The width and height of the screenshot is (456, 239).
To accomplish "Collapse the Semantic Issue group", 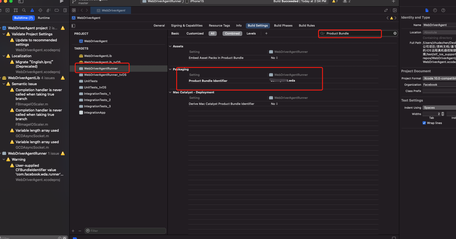I will click(4, 84).
